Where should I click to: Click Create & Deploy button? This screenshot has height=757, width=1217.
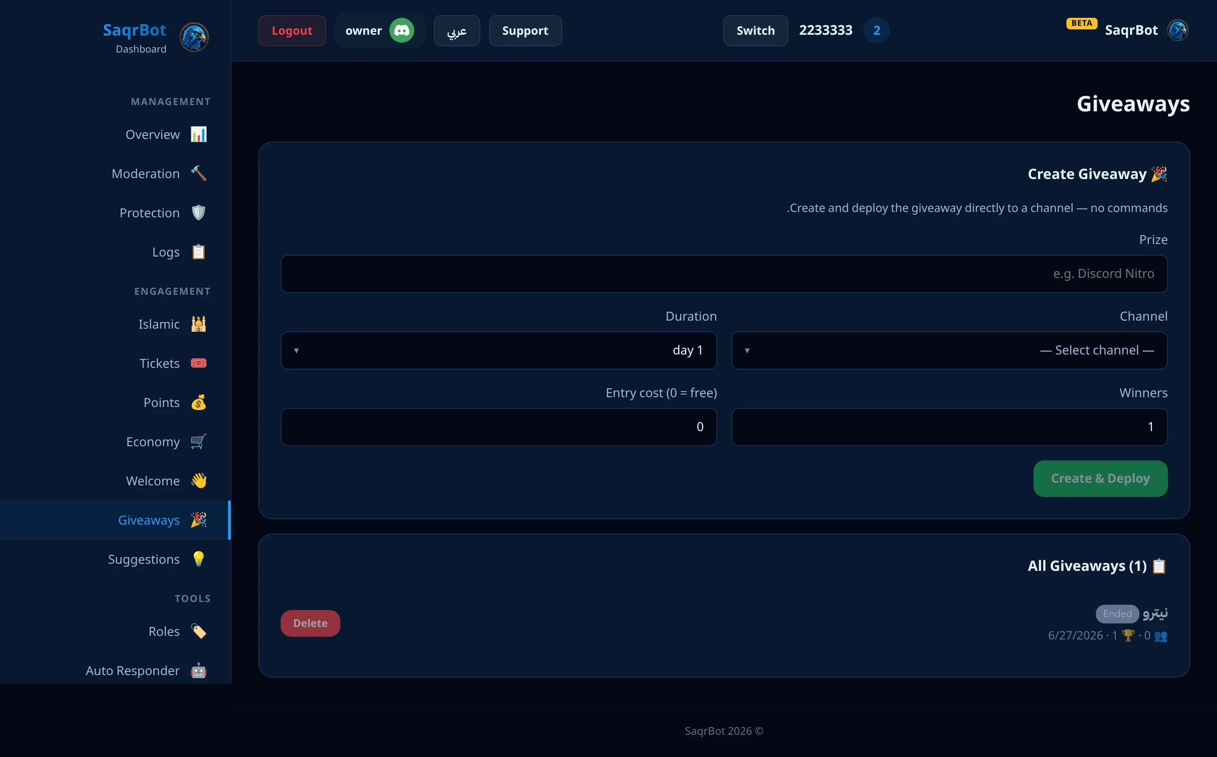(x=1100, y=479)
